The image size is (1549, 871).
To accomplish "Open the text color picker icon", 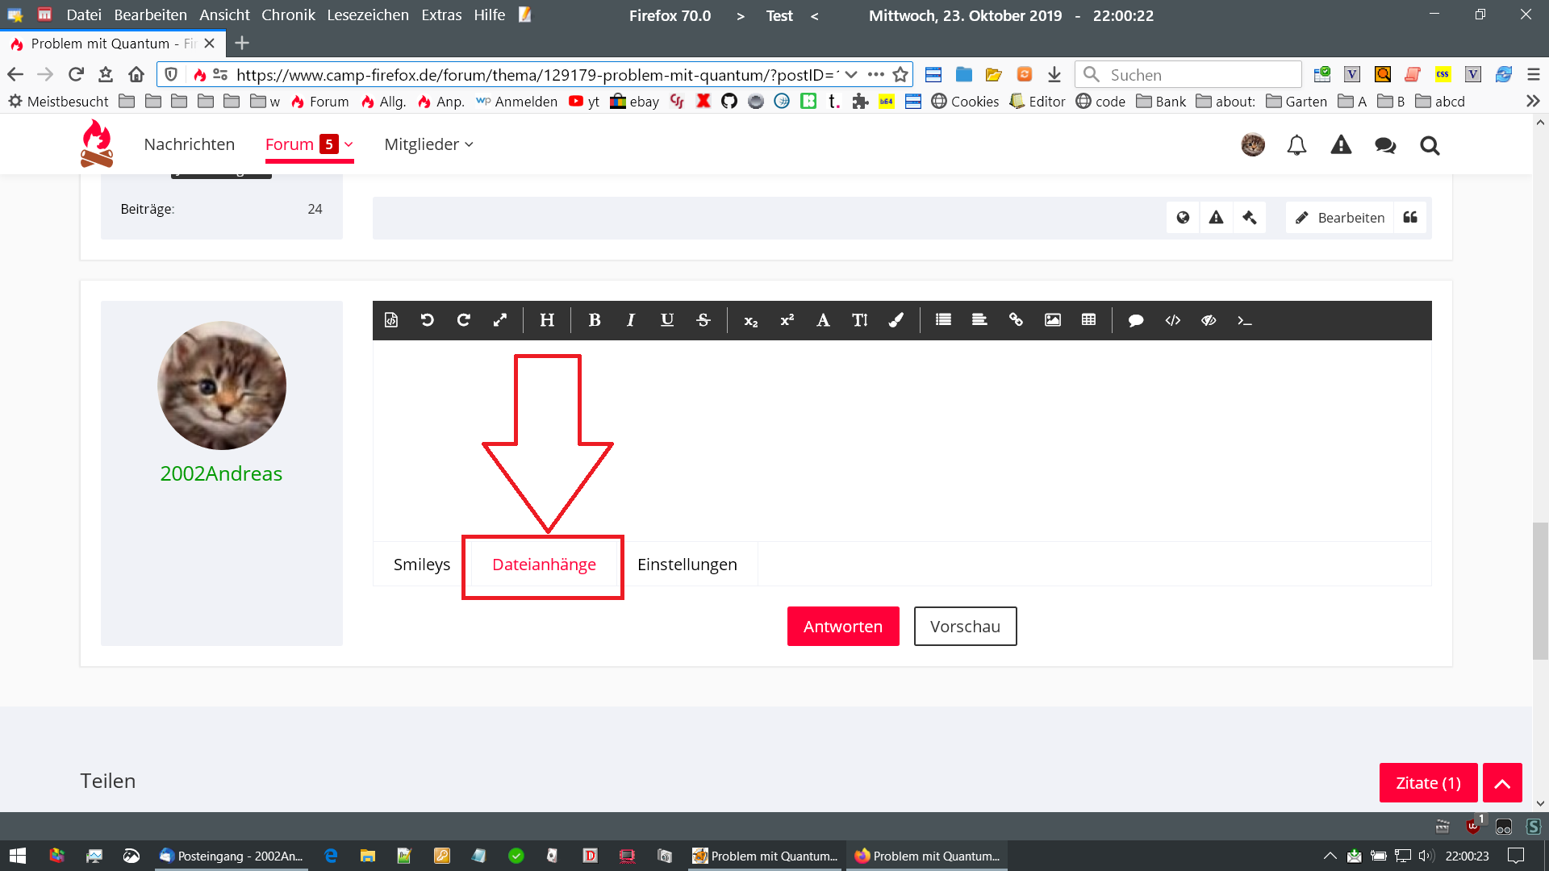I will click(x=896, y=320).
